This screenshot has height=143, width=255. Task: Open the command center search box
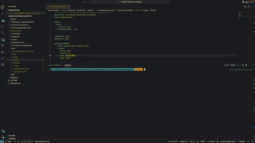pos(130,2)
